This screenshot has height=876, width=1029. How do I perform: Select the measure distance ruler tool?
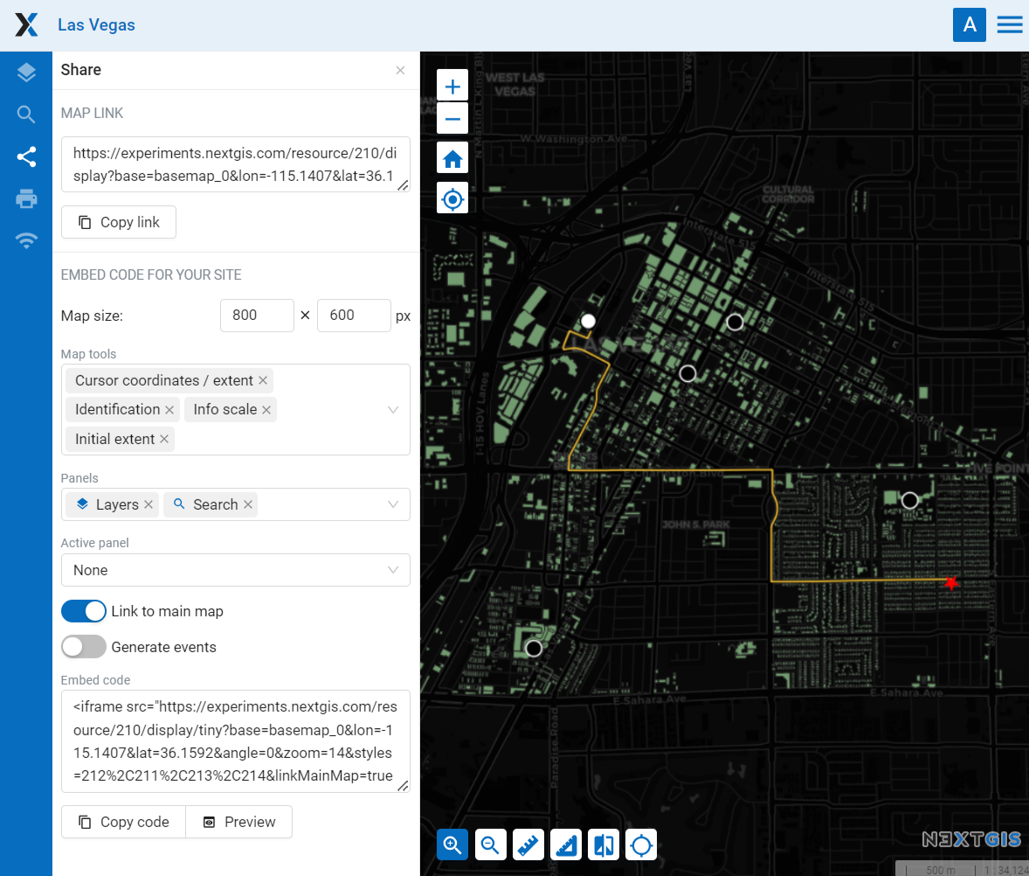(x=528, y=845)
